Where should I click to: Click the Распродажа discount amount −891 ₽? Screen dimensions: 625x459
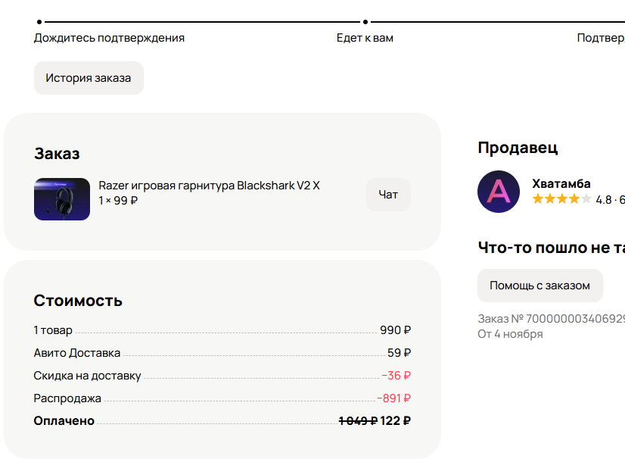tap(394, 398)
